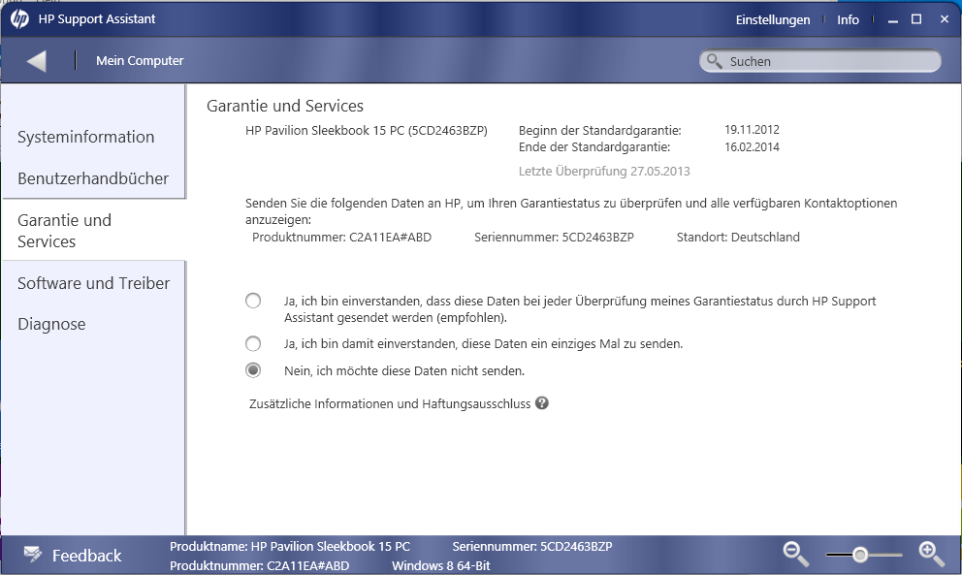Click Windows 8 64-Bit in status bar
The image size is (962, 575).
click(441, 566)
